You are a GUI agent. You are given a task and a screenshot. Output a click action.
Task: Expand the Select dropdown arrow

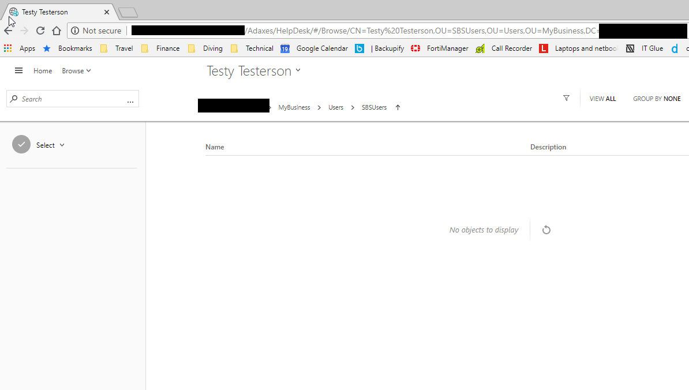(62, 145)
